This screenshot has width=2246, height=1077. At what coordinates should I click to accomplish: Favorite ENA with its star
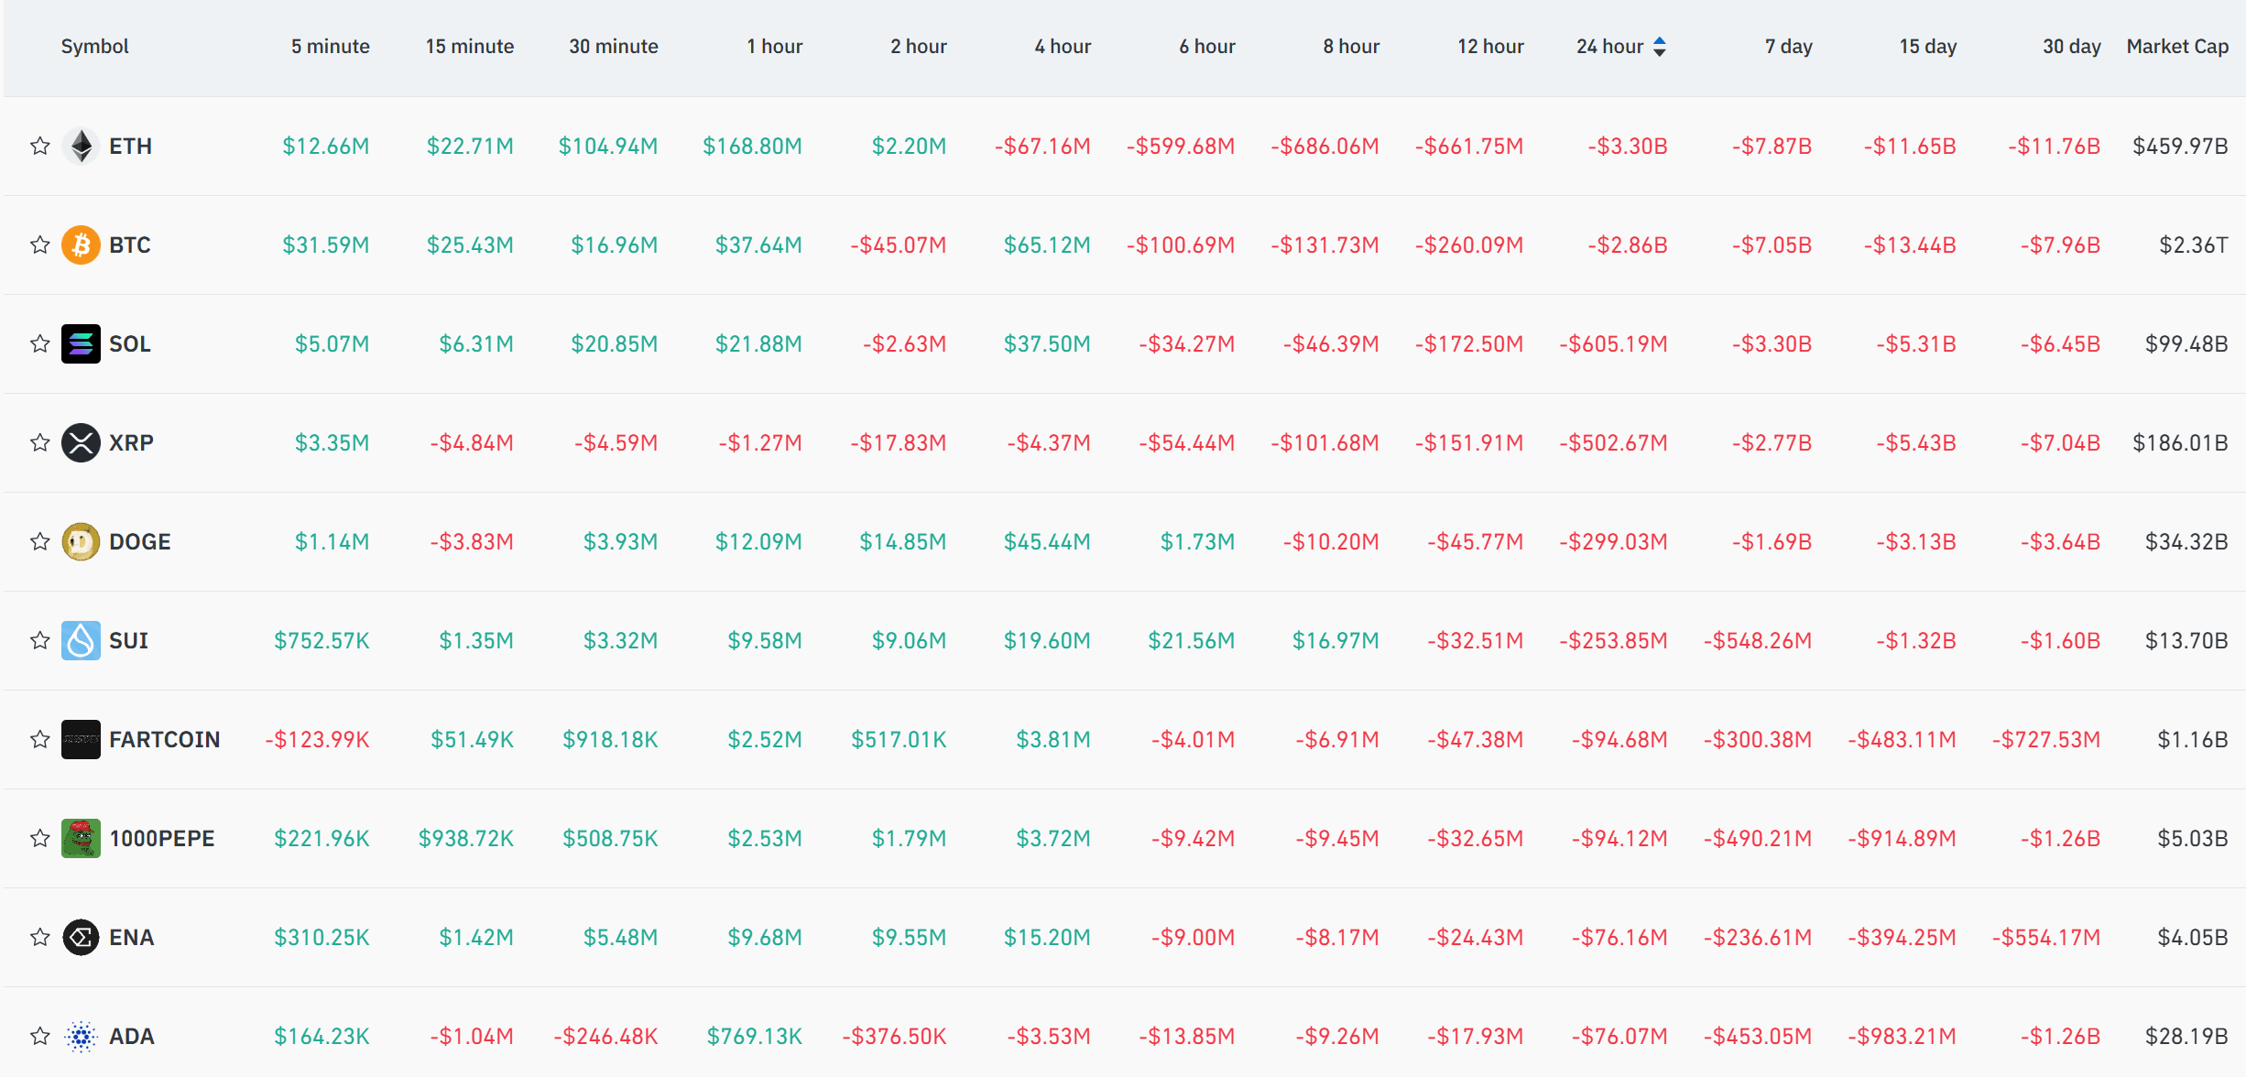coord(39,937)
